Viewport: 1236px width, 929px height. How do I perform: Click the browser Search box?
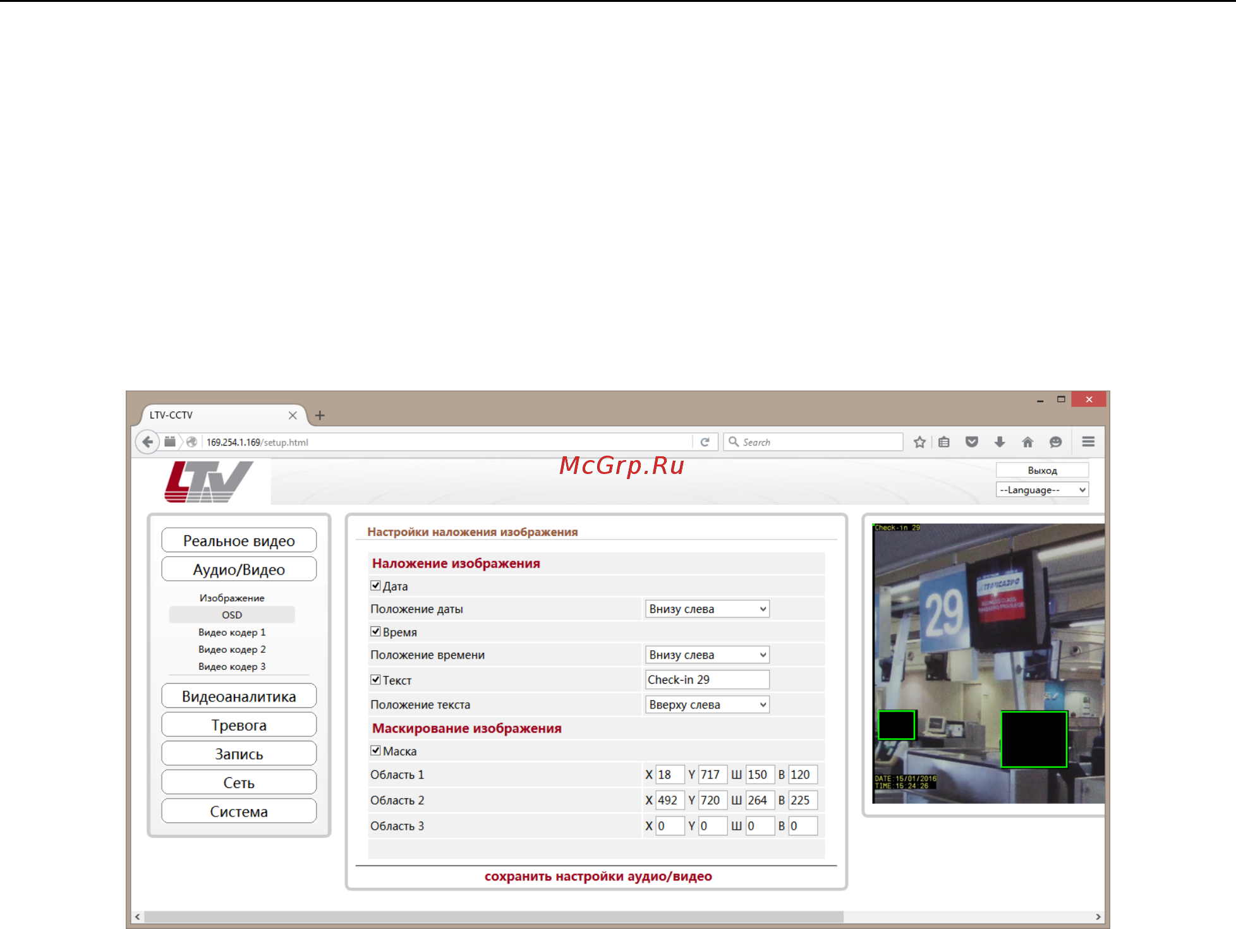point(813,442)
